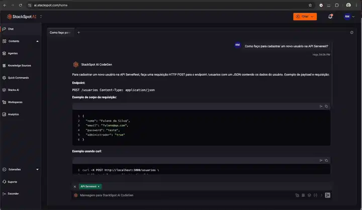362x210 pixels.
Task: Expand the Extensões sidebar menu
Action: click(37, 170)
